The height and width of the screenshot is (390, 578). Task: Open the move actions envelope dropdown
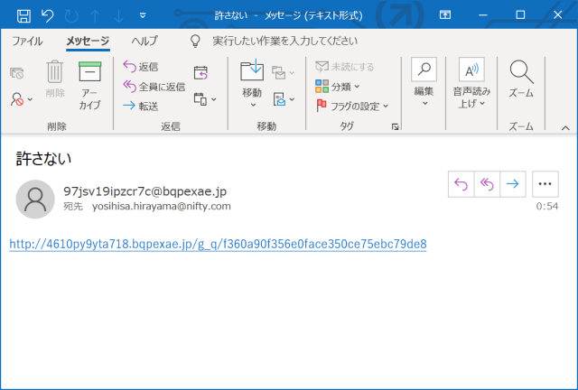[x=284, y=99]
